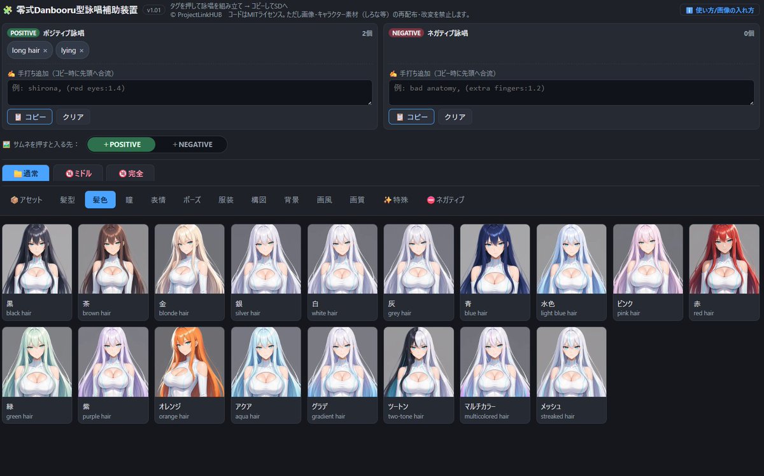Open the 表情 category
This screenshot has height=476, width=764.
tap(159, 200)
